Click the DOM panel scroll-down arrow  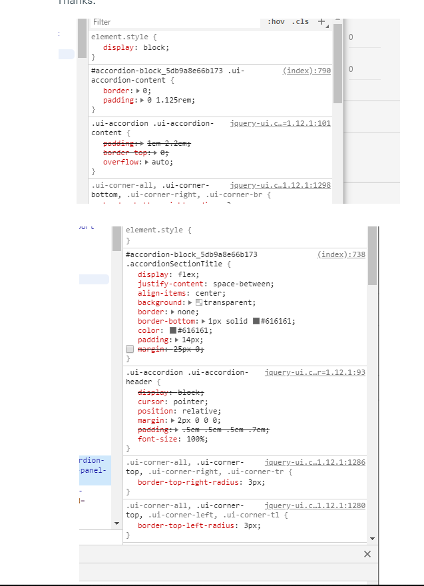tap(117, 524)
